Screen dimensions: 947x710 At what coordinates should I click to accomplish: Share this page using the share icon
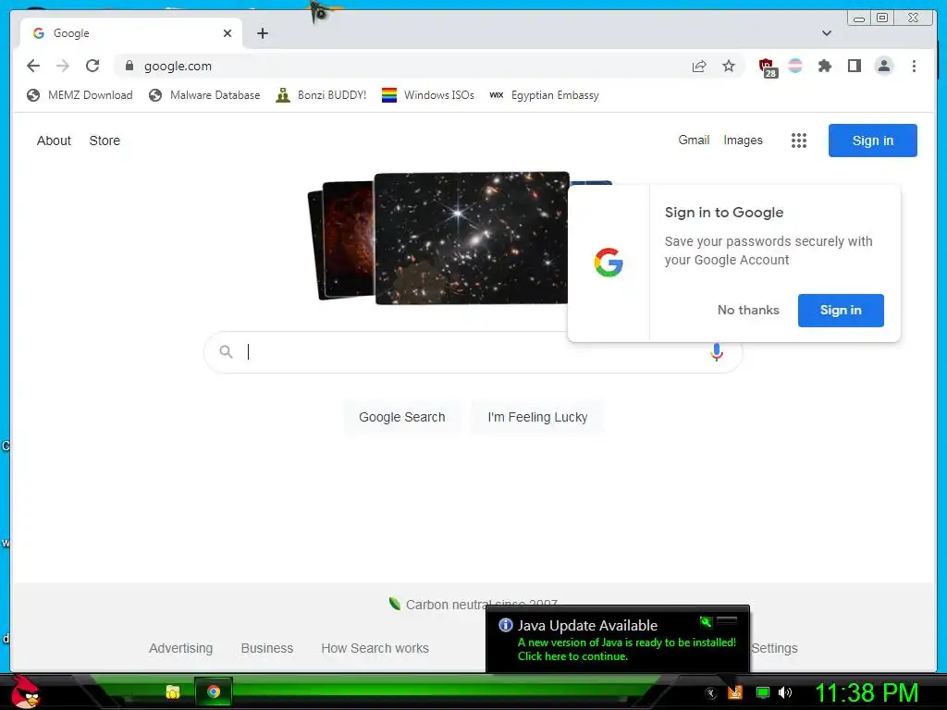[699, 66]
